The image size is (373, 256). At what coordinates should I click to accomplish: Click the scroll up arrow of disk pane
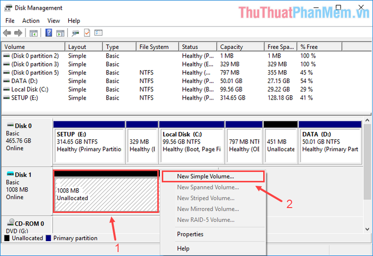[367, 120]
